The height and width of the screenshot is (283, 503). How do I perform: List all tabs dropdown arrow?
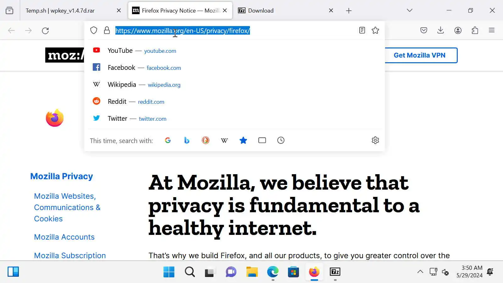tap(409, 10)
